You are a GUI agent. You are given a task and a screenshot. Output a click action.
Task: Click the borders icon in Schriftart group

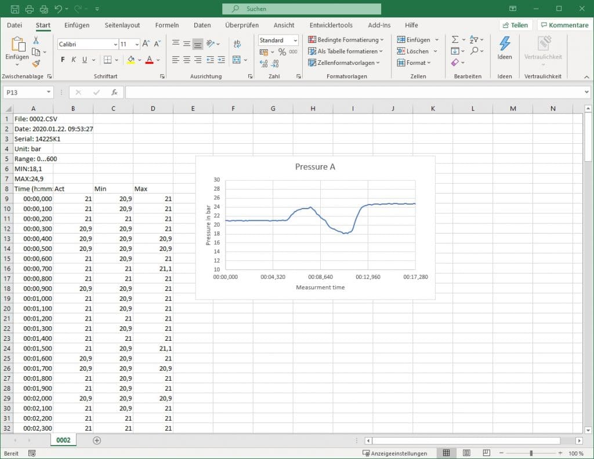107,60
